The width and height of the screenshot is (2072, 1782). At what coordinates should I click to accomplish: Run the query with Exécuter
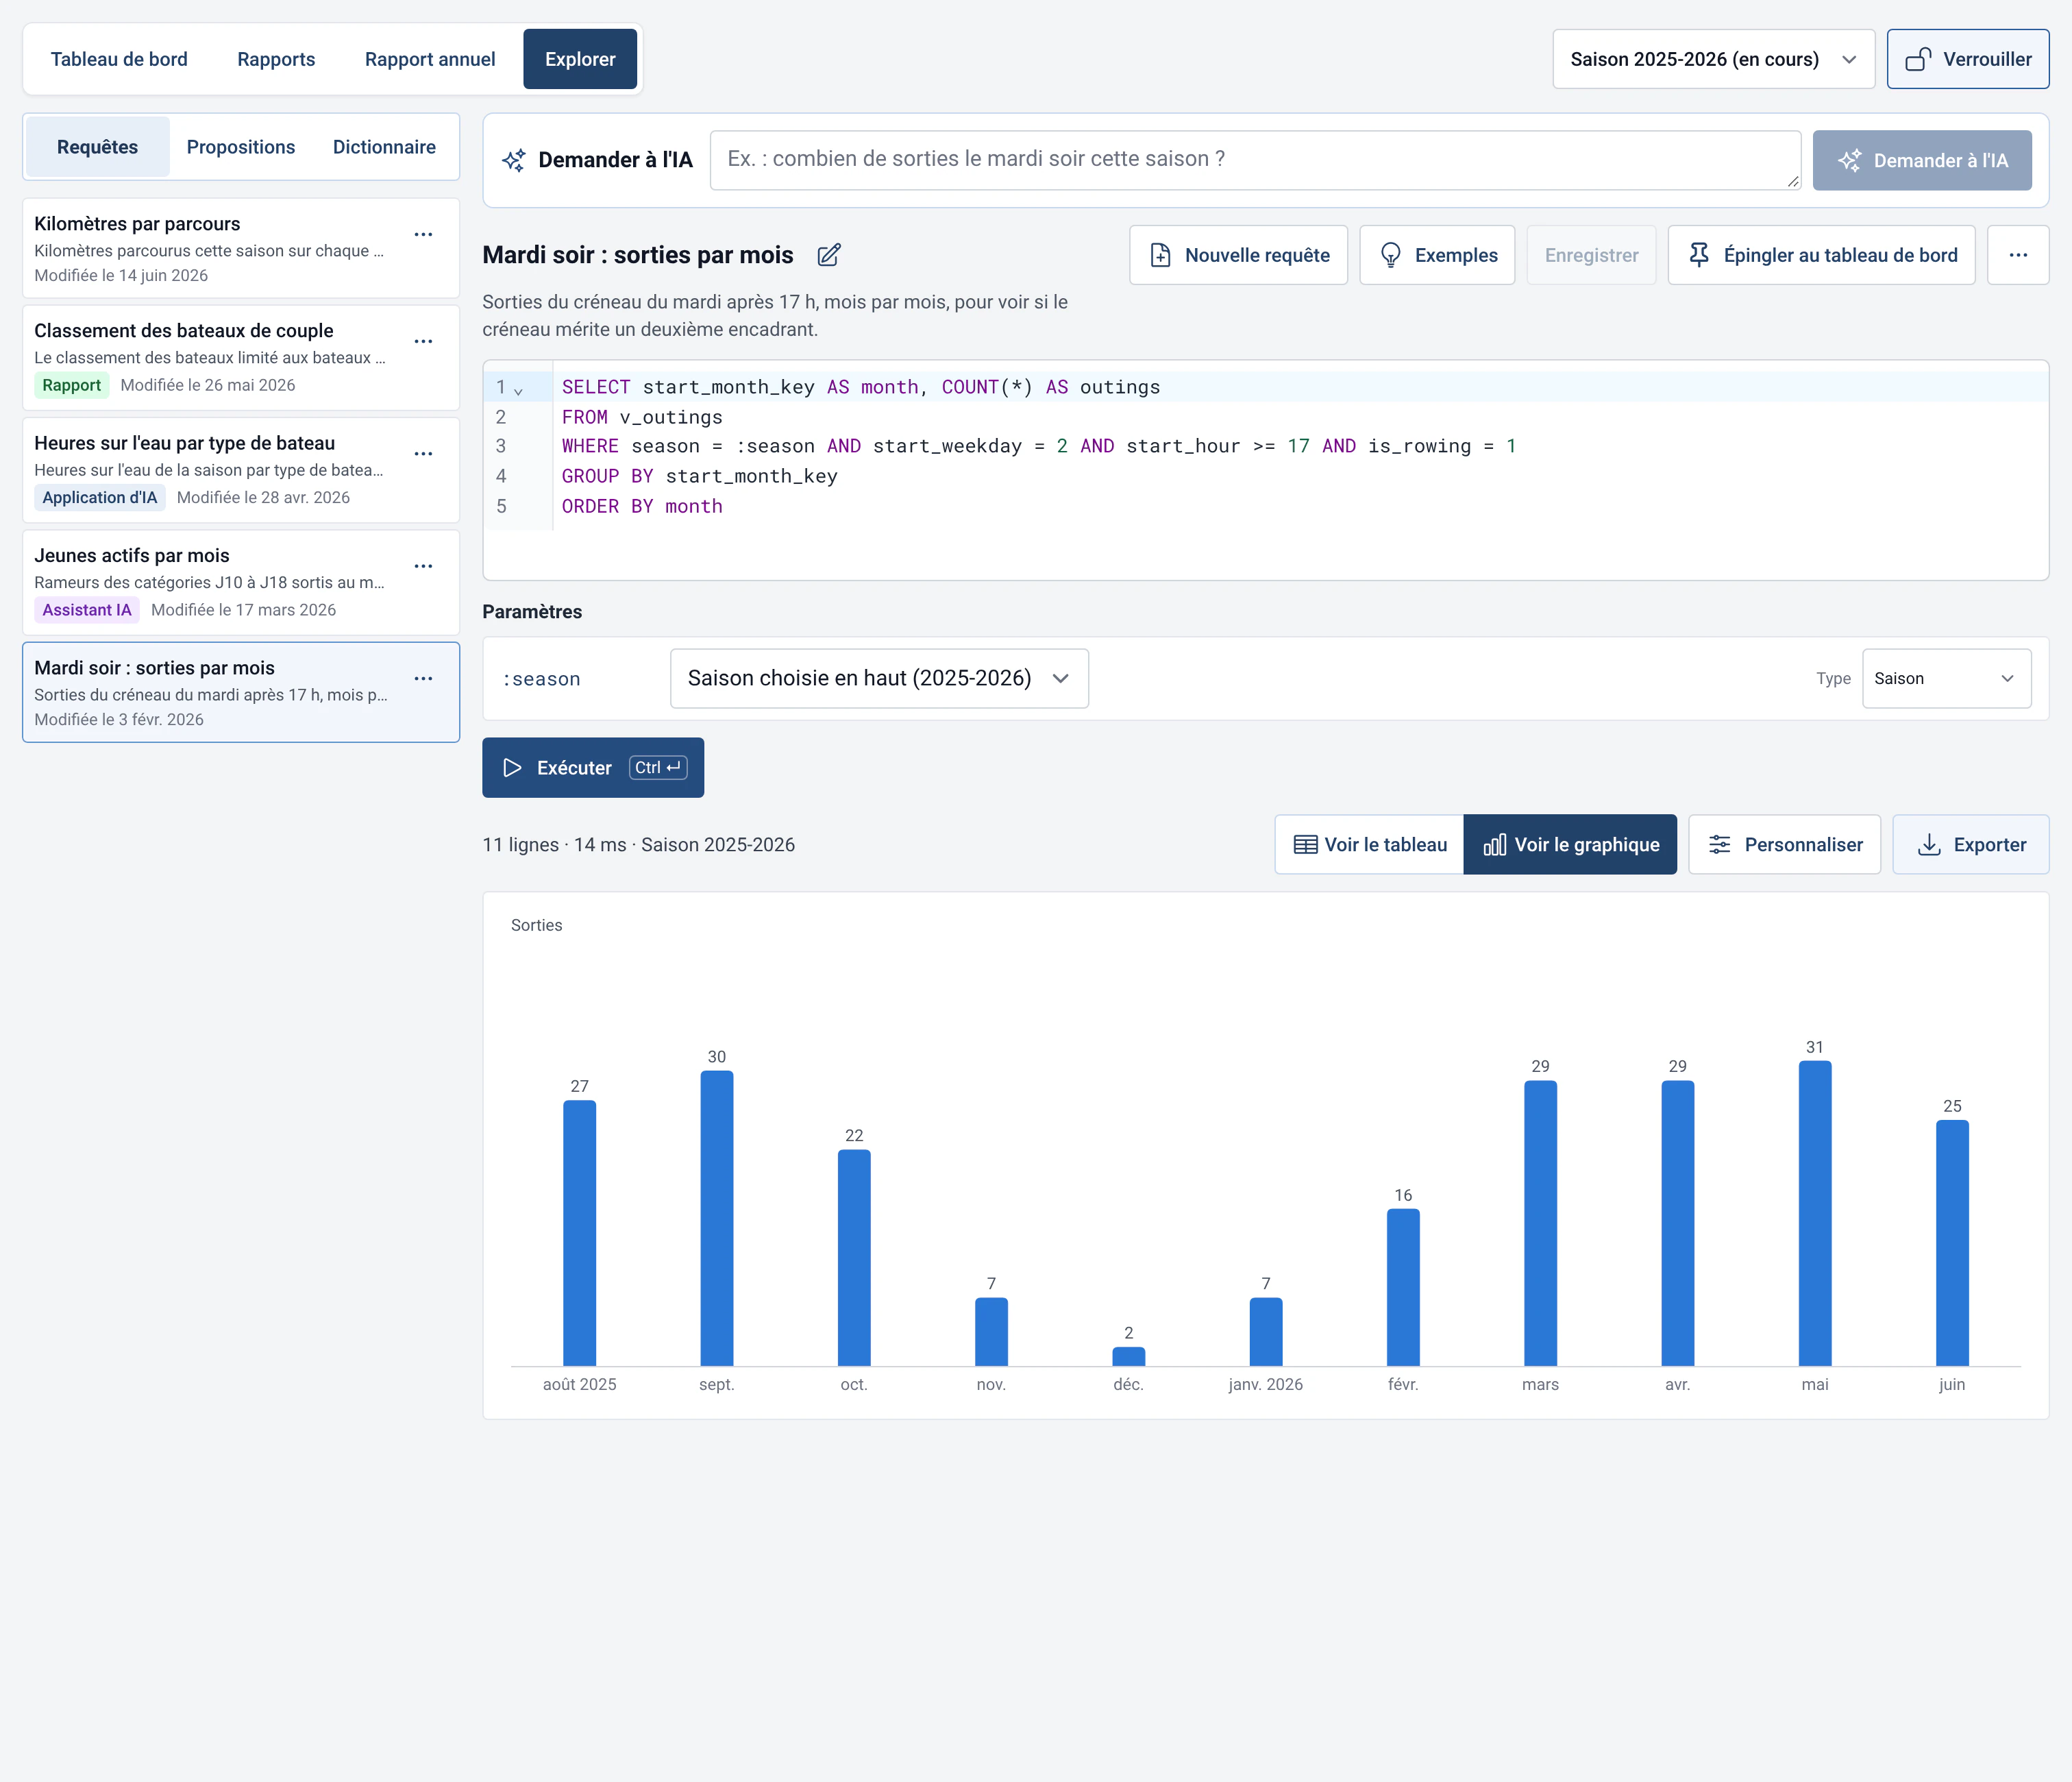[593, 768]
